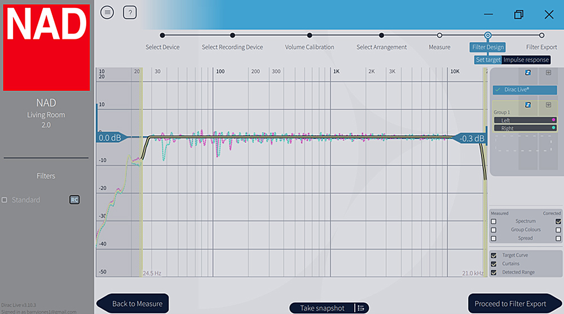The width and height of the screenshot is (564, 314).
Task: Click the NAD logo
Action: tap(46, 47)
